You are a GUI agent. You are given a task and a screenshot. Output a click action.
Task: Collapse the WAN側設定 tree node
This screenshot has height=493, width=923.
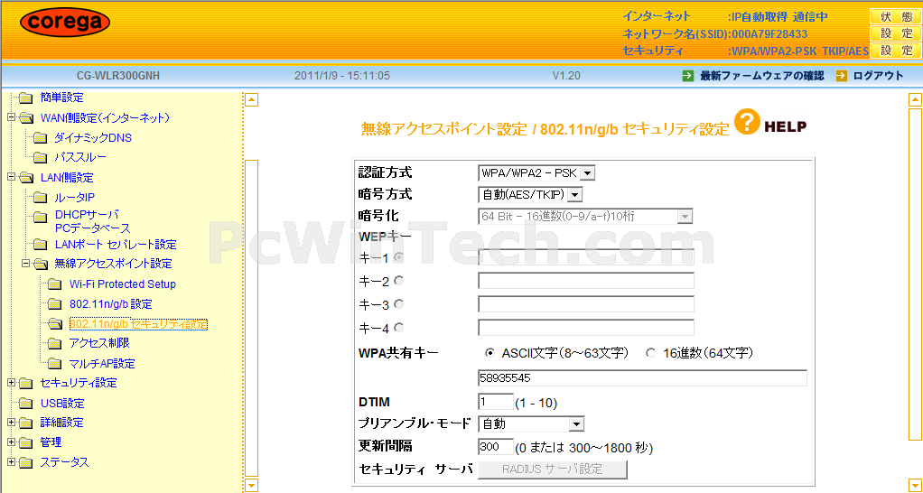(11, 117)
